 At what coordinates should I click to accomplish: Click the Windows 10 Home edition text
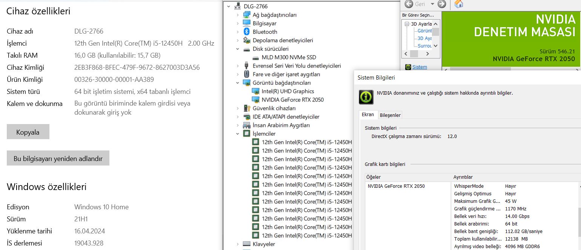101,207
